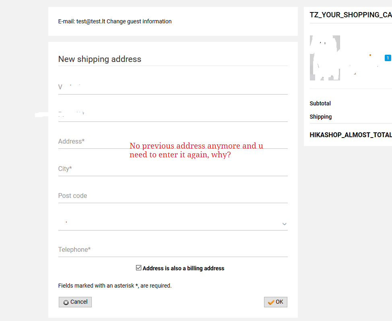This screenshot has width=392, height=321.
Task: Click into the Telephone field
Action: click(x=173, y=250)
